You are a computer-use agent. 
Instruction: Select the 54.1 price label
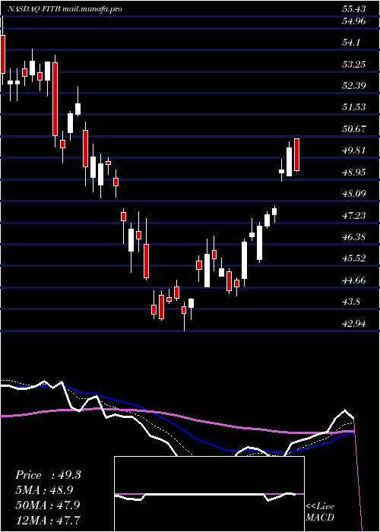pyautogui.click(x=352, y=43)
